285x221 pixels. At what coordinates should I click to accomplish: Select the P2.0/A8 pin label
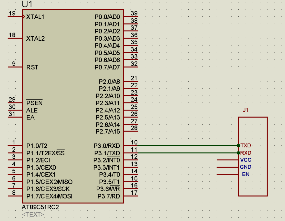(109, 82)
